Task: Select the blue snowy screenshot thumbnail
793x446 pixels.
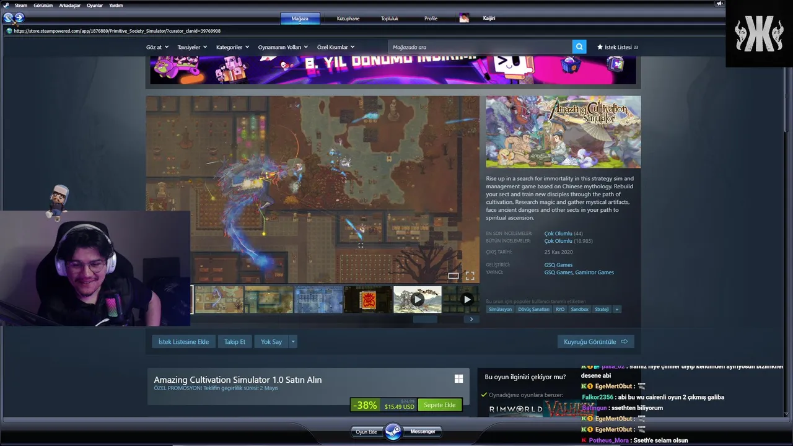Action: (x=318, y=299)
